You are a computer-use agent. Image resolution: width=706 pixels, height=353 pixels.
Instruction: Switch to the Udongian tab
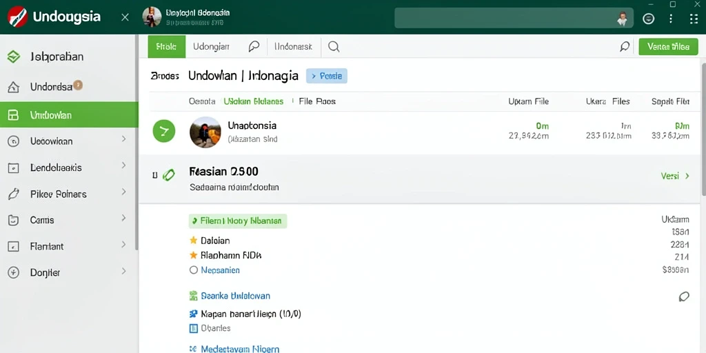tap(211, 46)
